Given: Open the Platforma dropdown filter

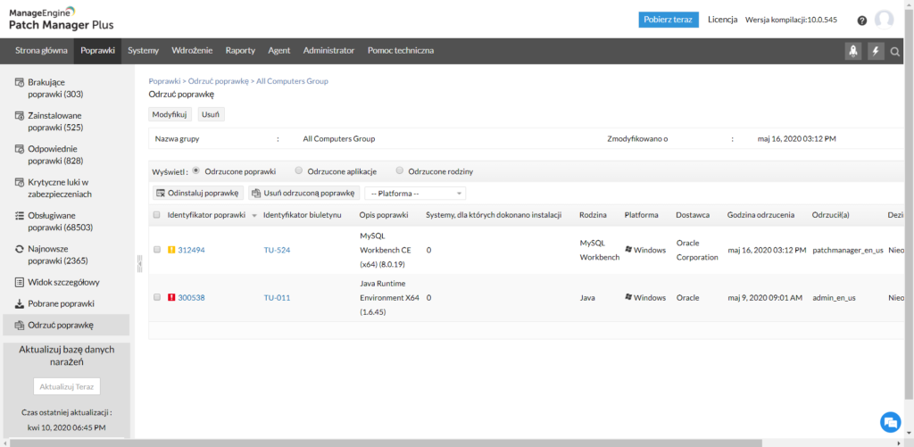Looking at the screenshot, I should pos(415,193).
